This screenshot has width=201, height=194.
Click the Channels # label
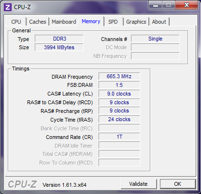114,39
